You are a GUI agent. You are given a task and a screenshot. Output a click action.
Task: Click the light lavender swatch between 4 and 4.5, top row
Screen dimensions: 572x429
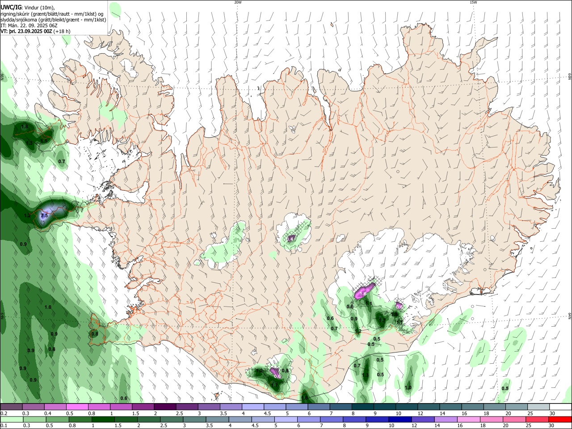tap(253, 407)
